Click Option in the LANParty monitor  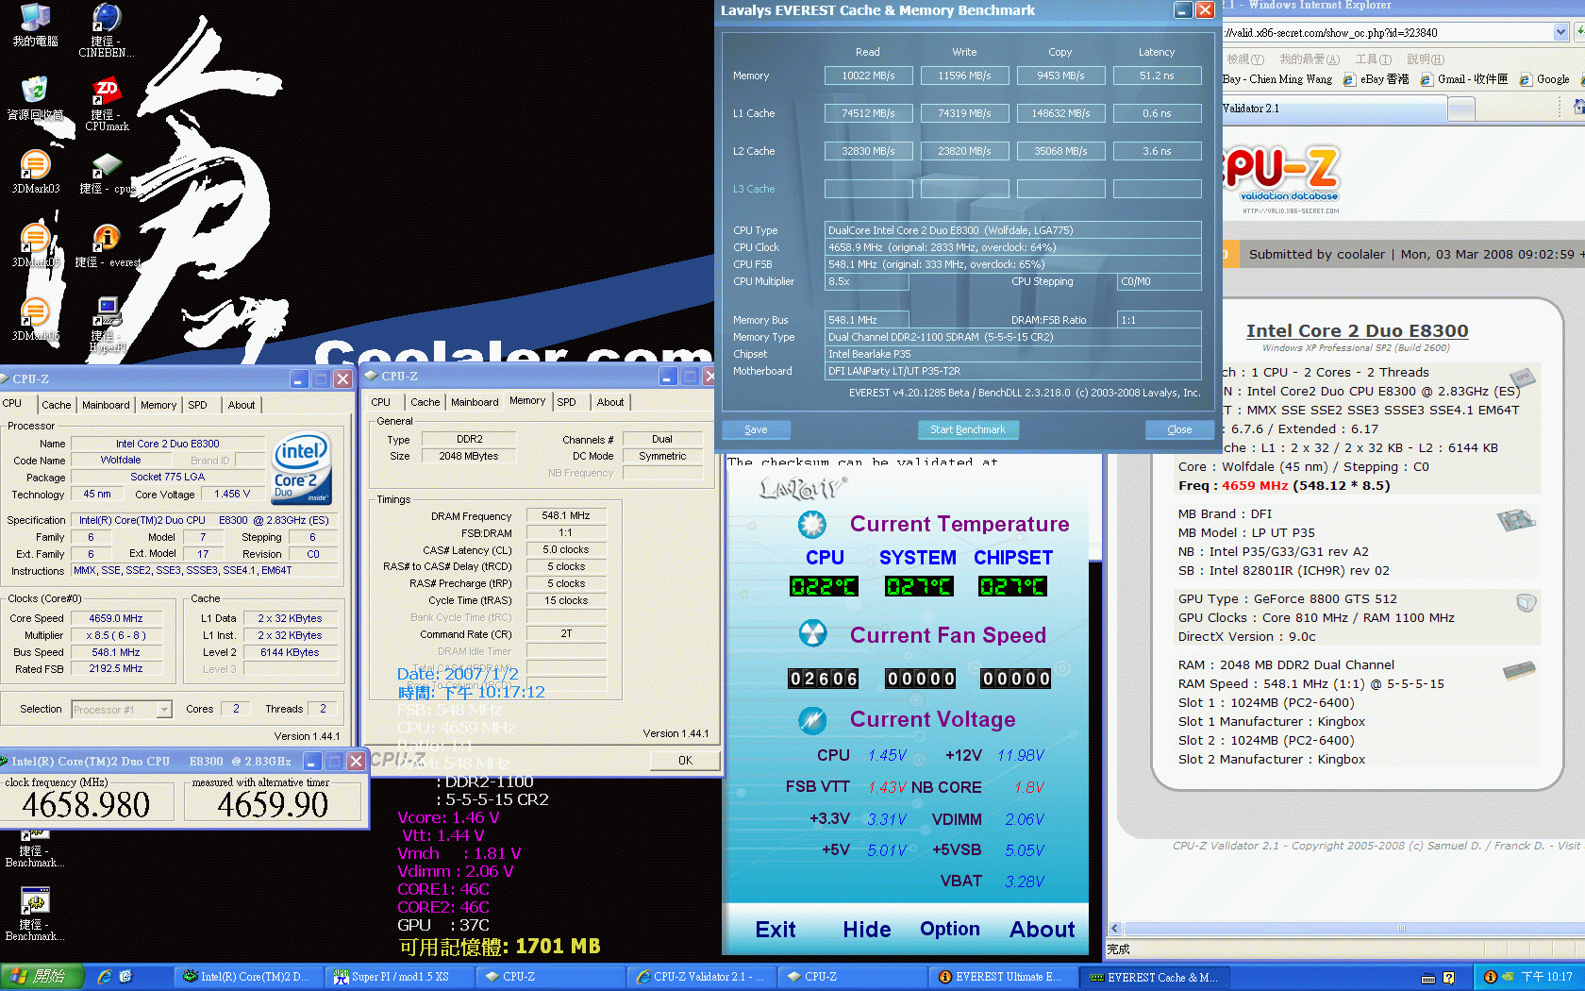coord(950,930)
